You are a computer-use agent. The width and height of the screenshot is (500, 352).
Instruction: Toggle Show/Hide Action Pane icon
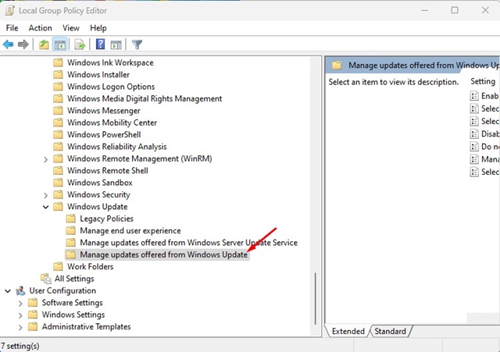pos(116,44)
